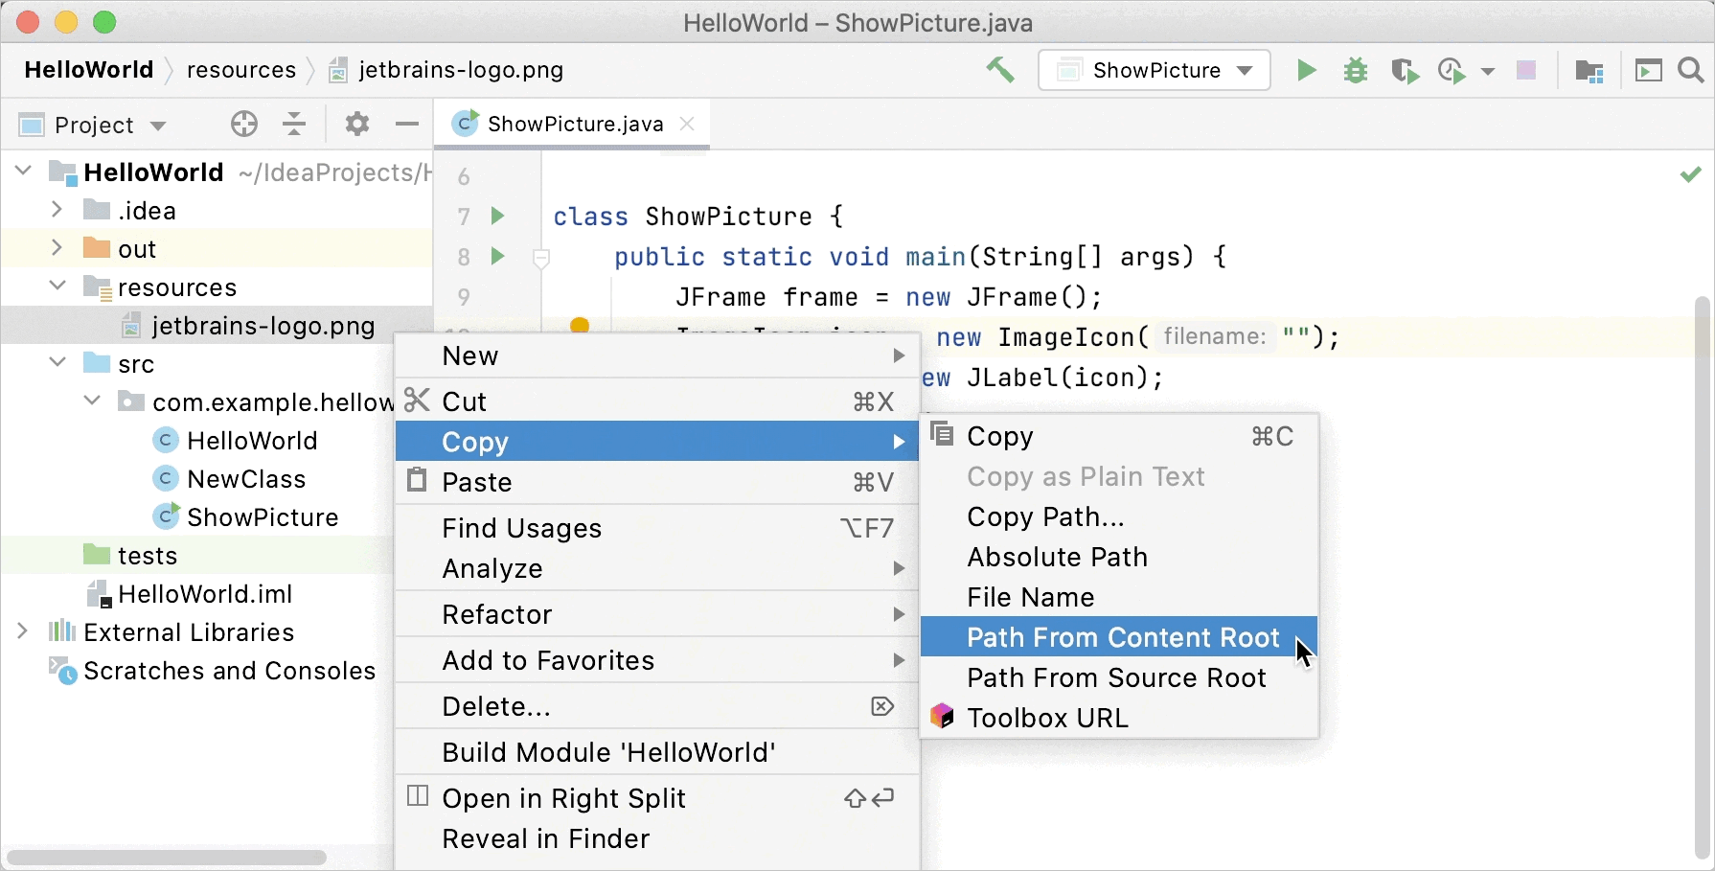Click the locate file crosshair icon
The width and height of the screenshot is (1715, 871).
pyautogui.click(x=244, y=124)
